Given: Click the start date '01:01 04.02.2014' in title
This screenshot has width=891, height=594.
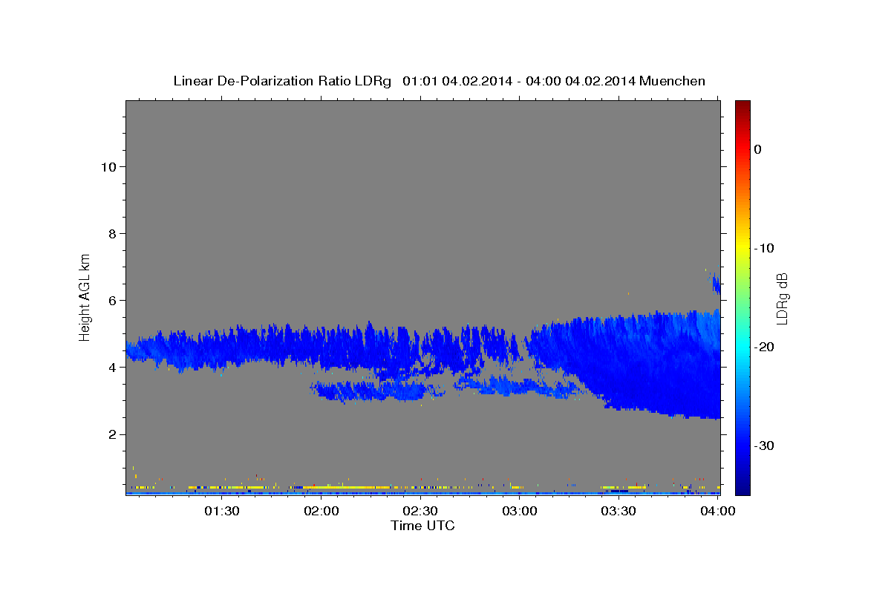Looking at the screenshot, I should pyautogui.click(x=457, y=81).
